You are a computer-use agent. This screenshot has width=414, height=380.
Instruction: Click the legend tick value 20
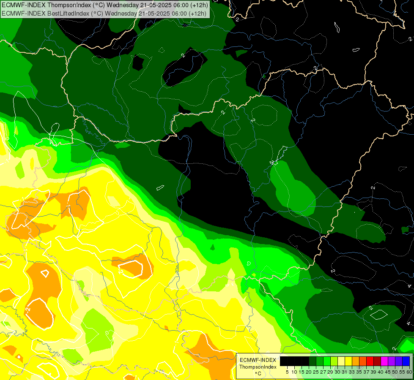tap(309, 372)
